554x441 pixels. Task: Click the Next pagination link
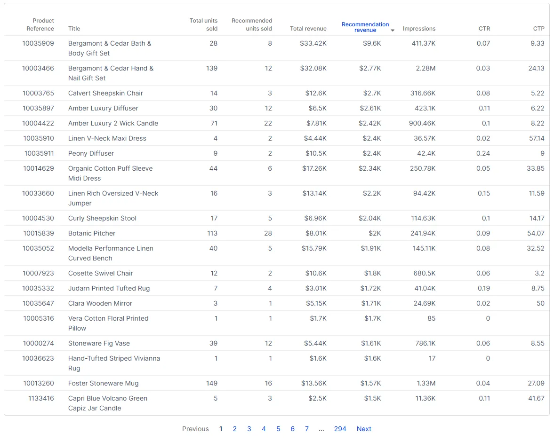coord(364,429)
